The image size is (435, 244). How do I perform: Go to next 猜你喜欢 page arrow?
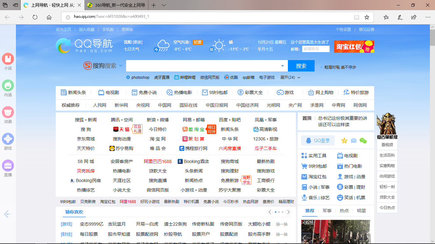point(288,212)
